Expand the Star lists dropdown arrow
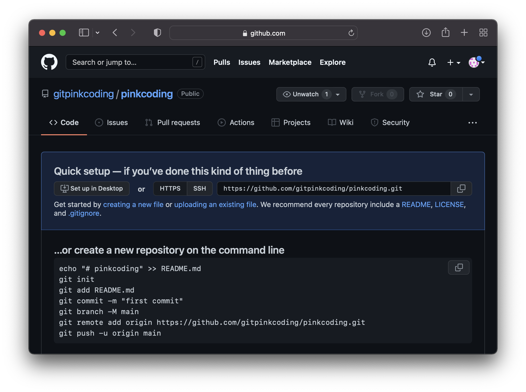526x392 pixels. 471,94
